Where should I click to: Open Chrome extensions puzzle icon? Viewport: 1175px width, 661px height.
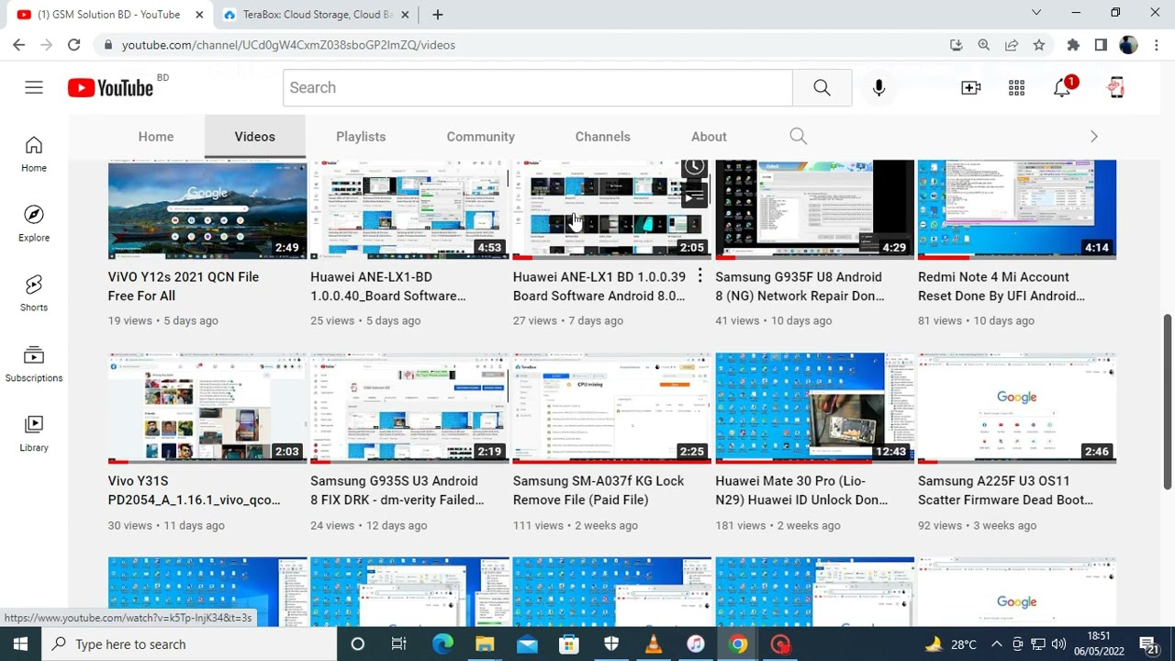(1073, 44)
